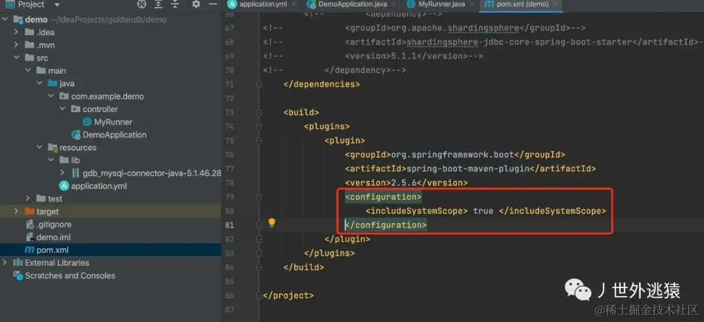Expand External Libraries node
Screen dimensions: 704x322
click(x=5, y=262)
